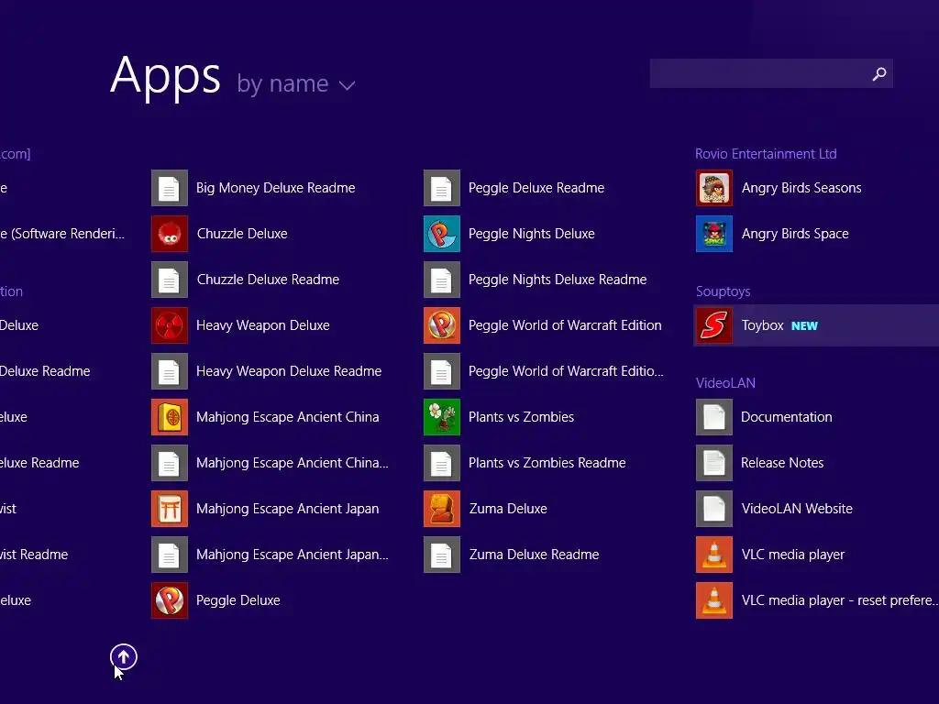Open the Chuzzle Deluxe game icon

(x=170, y=234)
